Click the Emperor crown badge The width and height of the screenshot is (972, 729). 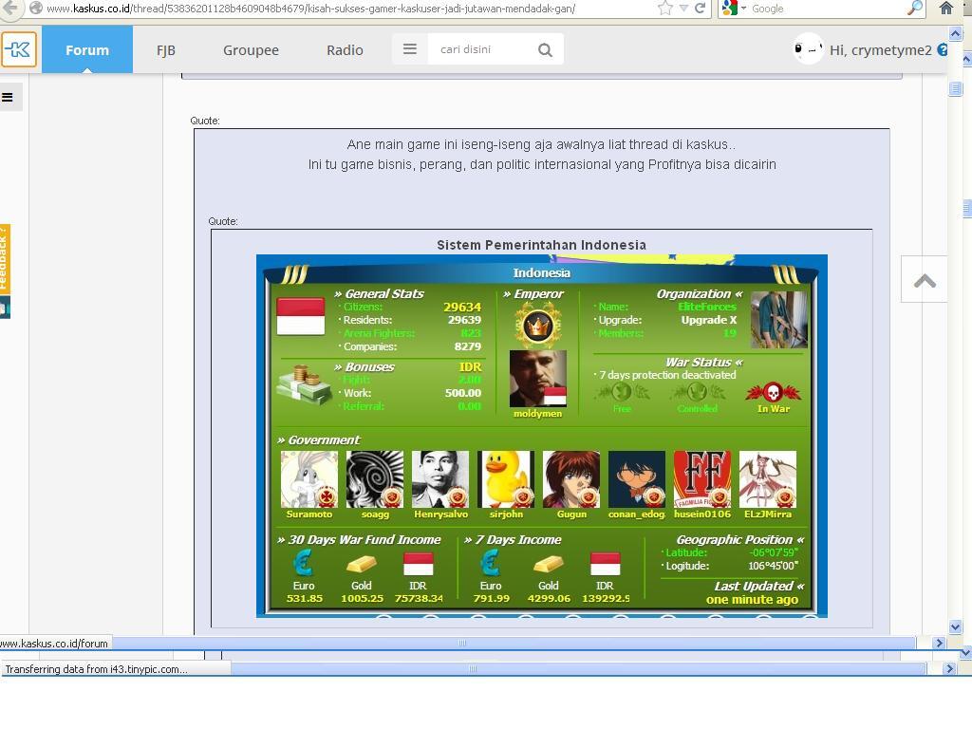537,326
